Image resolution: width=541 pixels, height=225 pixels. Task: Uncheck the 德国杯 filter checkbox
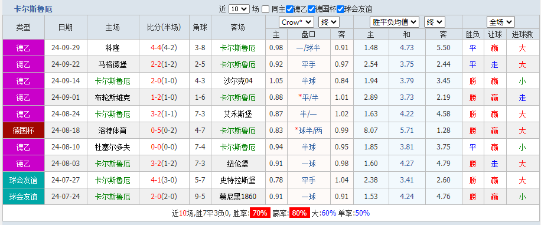pyautogui.click(x=312, y=9)
